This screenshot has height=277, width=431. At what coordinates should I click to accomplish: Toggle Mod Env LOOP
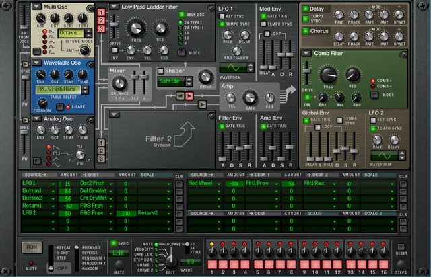267,34
